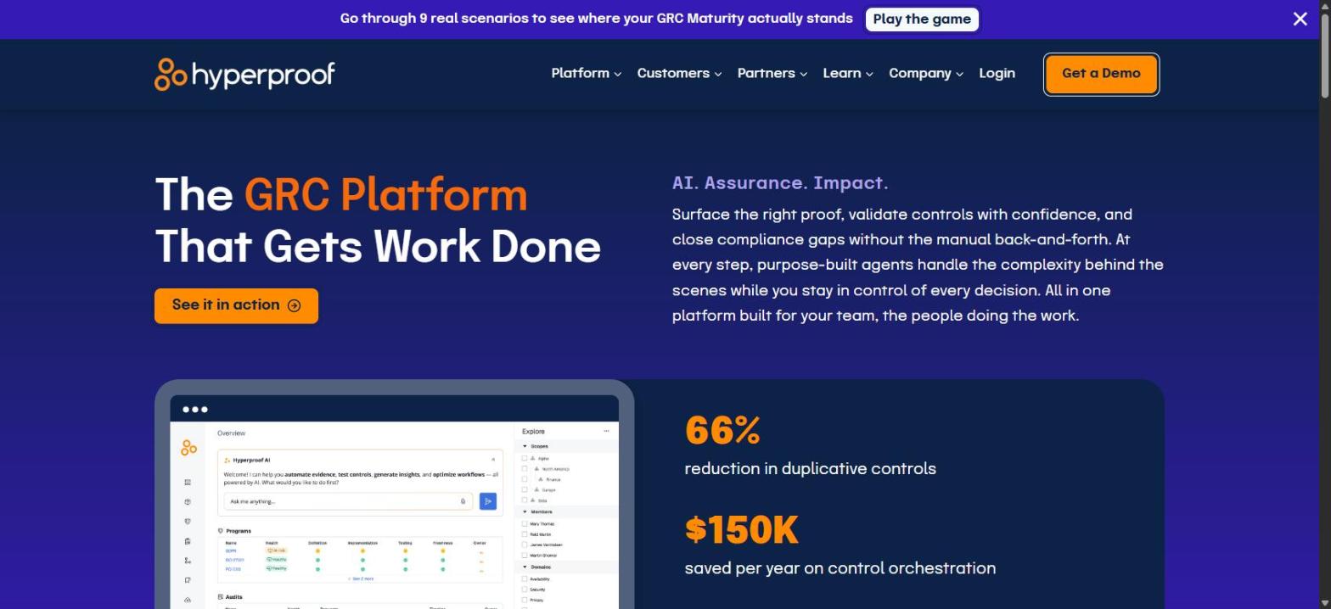Check the Mary Thomas member checkbox
The height and width of the screenshot is (609, 1331).
pyautogui.click(x=525, y=523)
